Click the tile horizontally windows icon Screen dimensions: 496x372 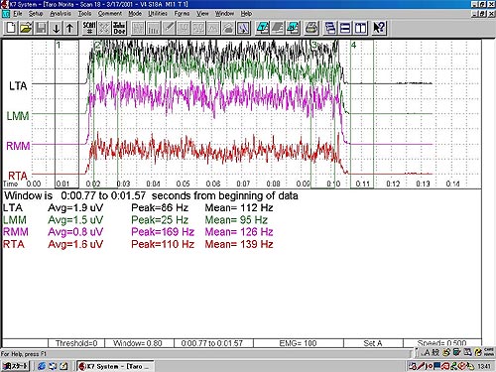345,28
